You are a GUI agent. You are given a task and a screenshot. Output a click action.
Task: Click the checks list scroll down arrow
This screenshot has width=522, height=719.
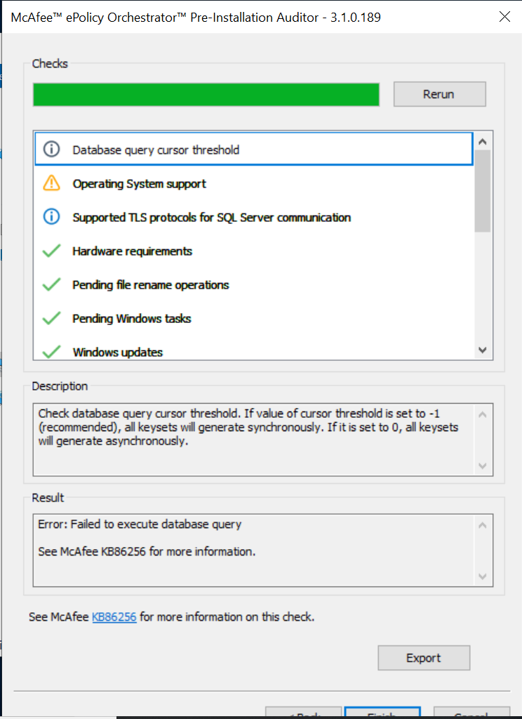pyautogui.click(x=482, y=350)
